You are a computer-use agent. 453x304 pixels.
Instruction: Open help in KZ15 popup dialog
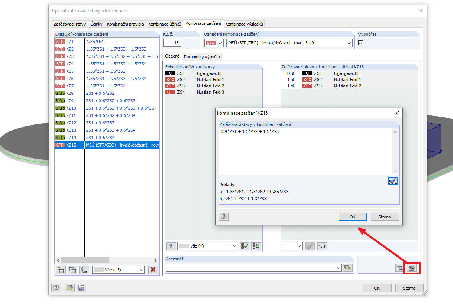(x=224, y=217)
